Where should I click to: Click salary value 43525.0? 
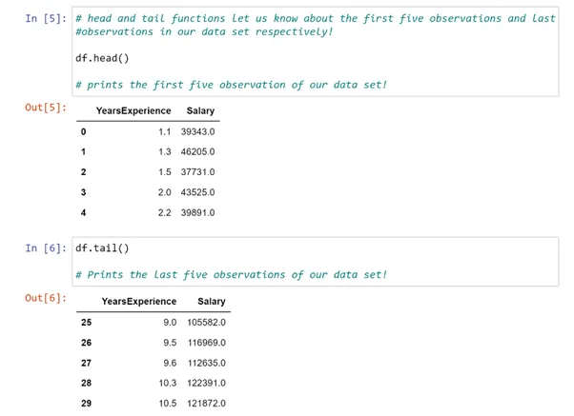coord(197,192)
